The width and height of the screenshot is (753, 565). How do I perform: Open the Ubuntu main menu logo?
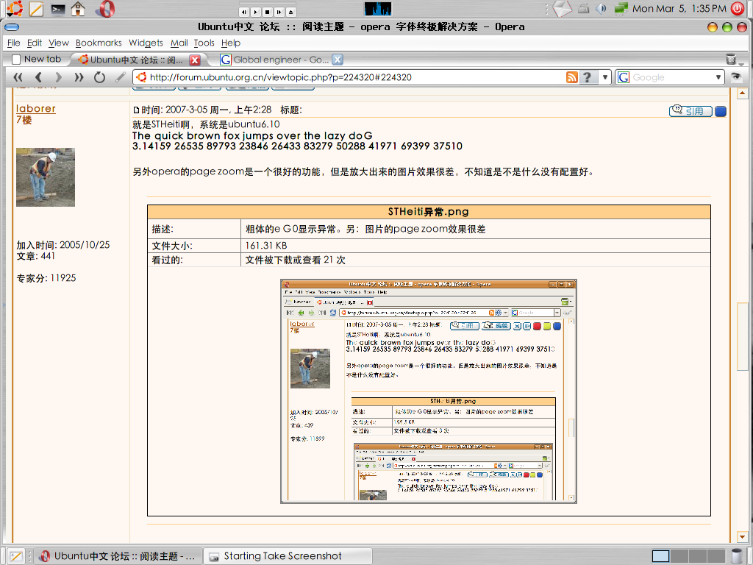click(x=15, y=9)
